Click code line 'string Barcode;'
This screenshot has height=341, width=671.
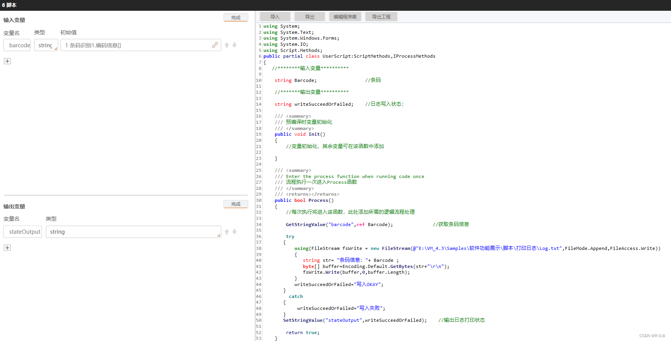[x=296, y=80]
